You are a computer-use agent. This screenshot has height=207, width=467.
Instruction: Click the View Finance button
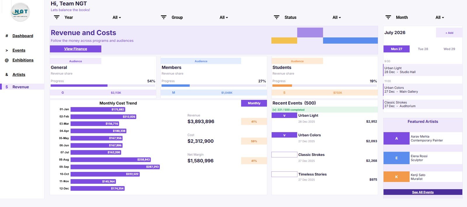pyautogui.click(x=76, y=49)
